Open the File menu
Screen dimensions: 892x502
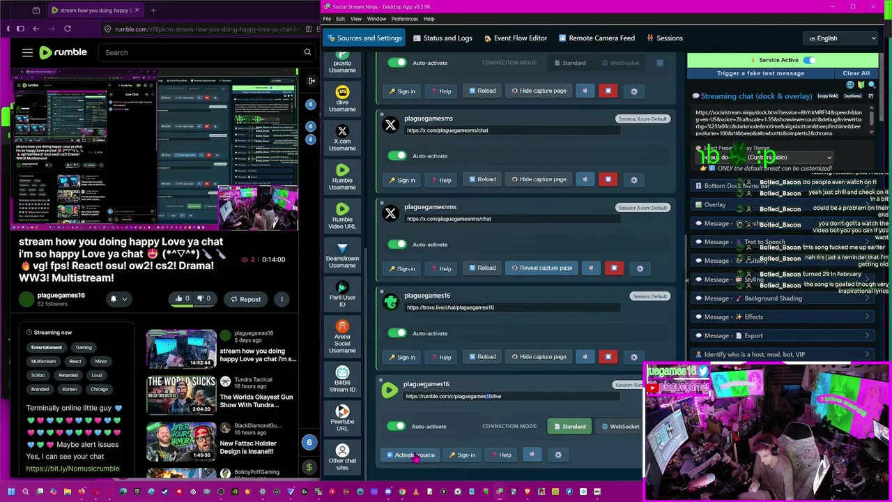point(327,19)
